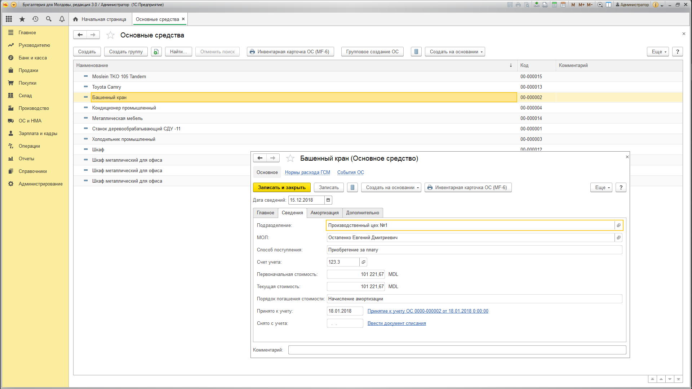Expand Создать на основании dropdown in list toolbar
692x389 pixels.
[455, 52]
